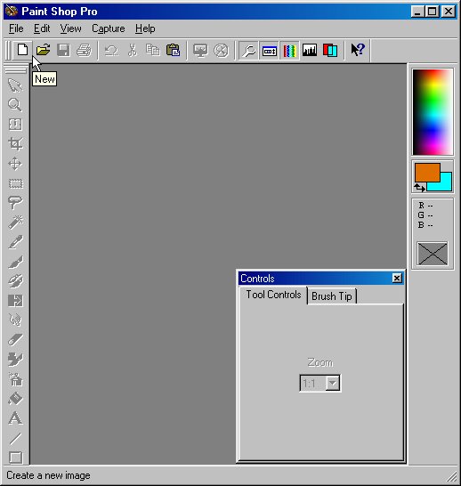Select the Clone Brush tool
Viewport: 461px width, 486px height.
click(x=15, y=281)
